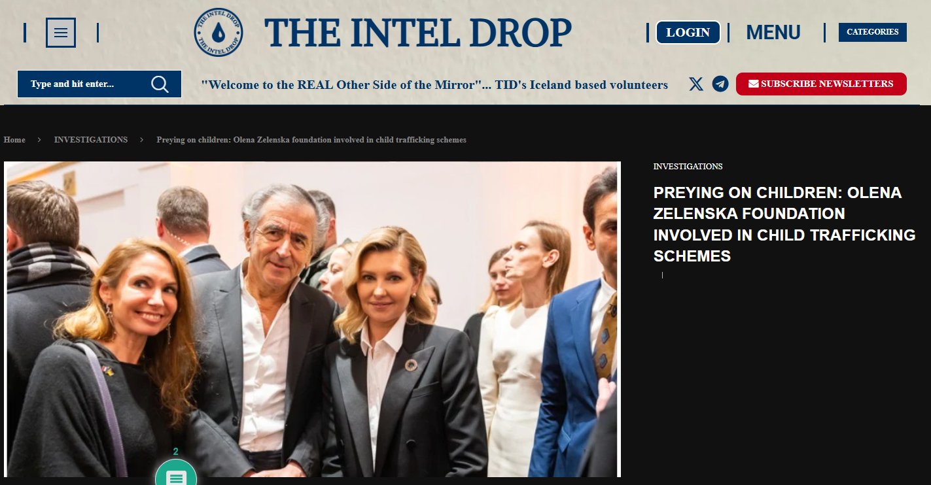Screen dimensions: 931x485
Task: Open the Telegram social icon
Action: 720,84
